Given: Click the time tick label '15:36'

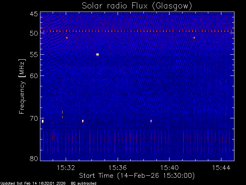Looking at the screenshot, I should click(x=118, y=168).
